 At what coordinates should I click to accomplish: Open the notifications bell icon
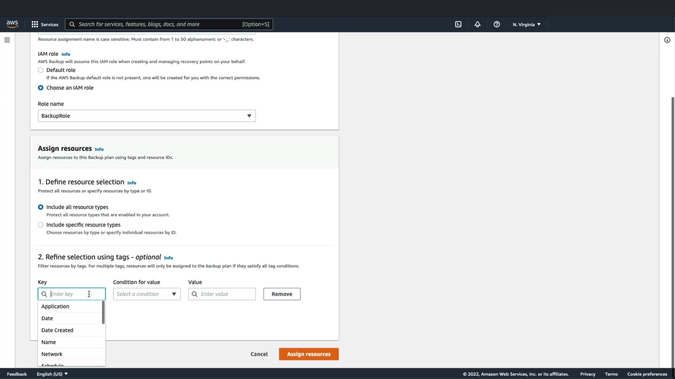(477, 24)
